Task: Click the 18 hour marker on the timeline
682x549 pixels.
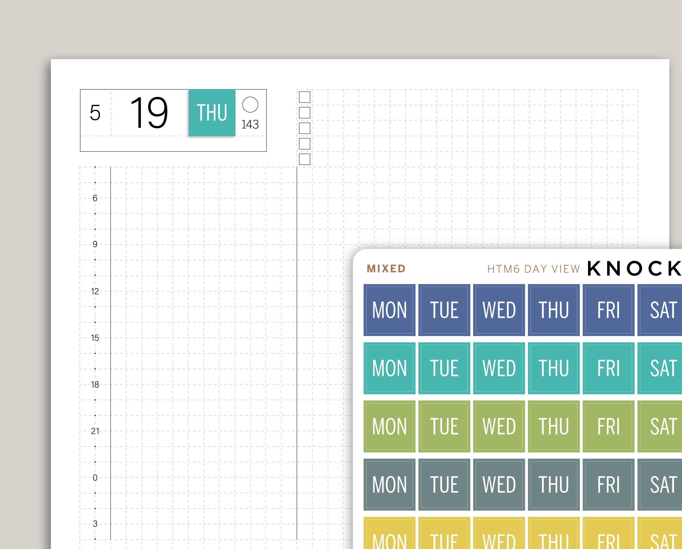Action: click(x=95, y=384)
